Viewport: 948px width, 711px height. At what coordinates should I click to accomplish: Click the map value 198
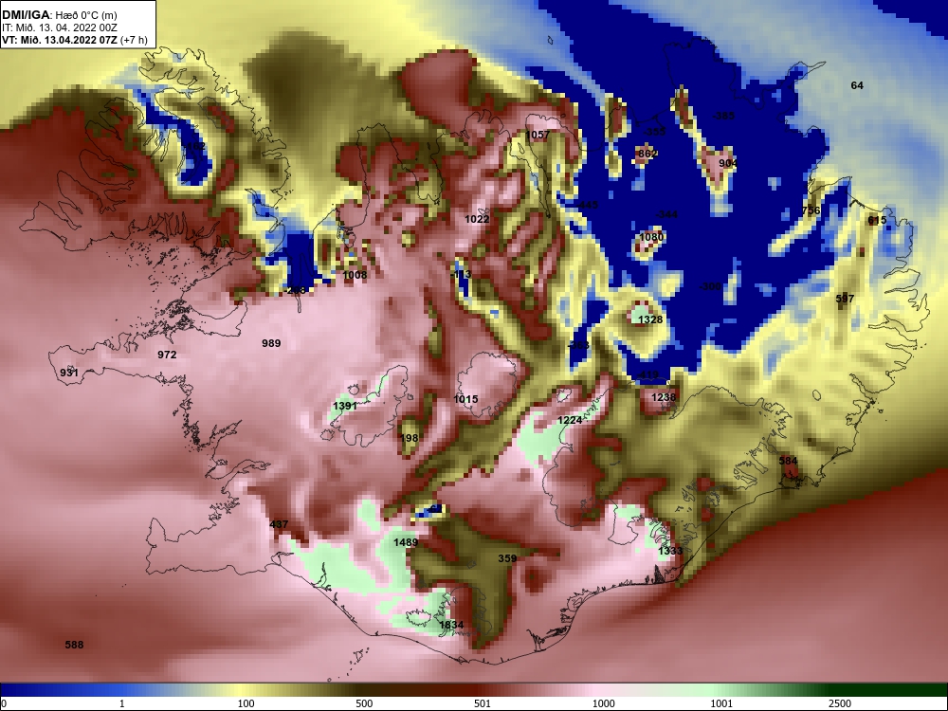410,438
